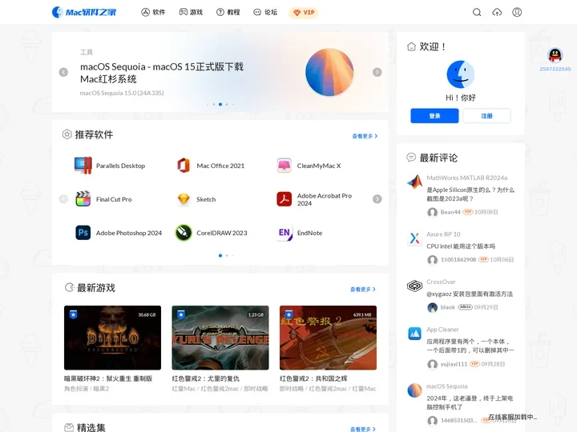Show next recommended software page arrow

point(377,198)
